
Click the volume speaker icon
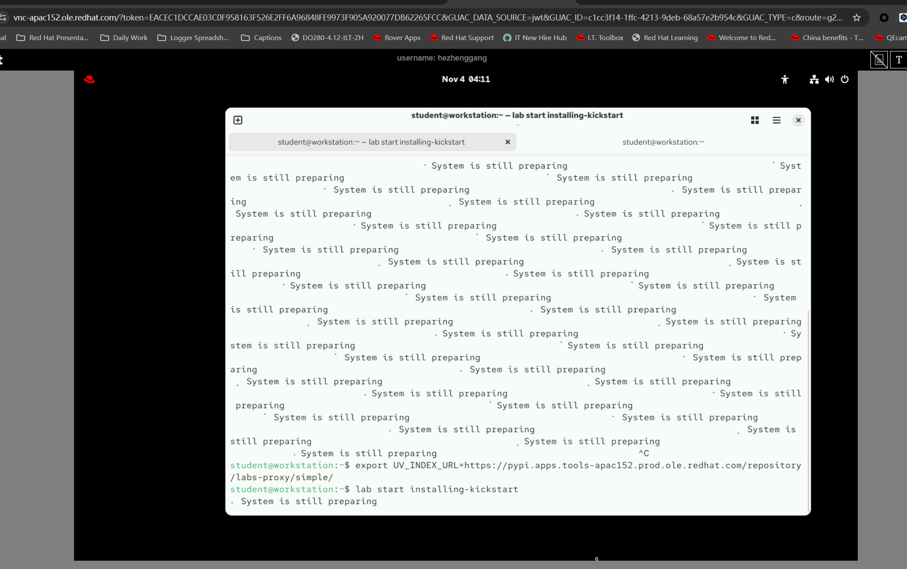tap(829, 79)
